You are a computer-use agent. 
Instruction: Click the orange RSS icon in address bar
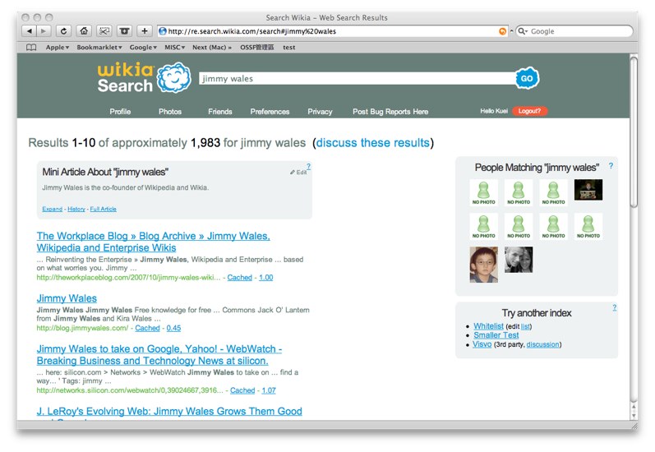502,31
